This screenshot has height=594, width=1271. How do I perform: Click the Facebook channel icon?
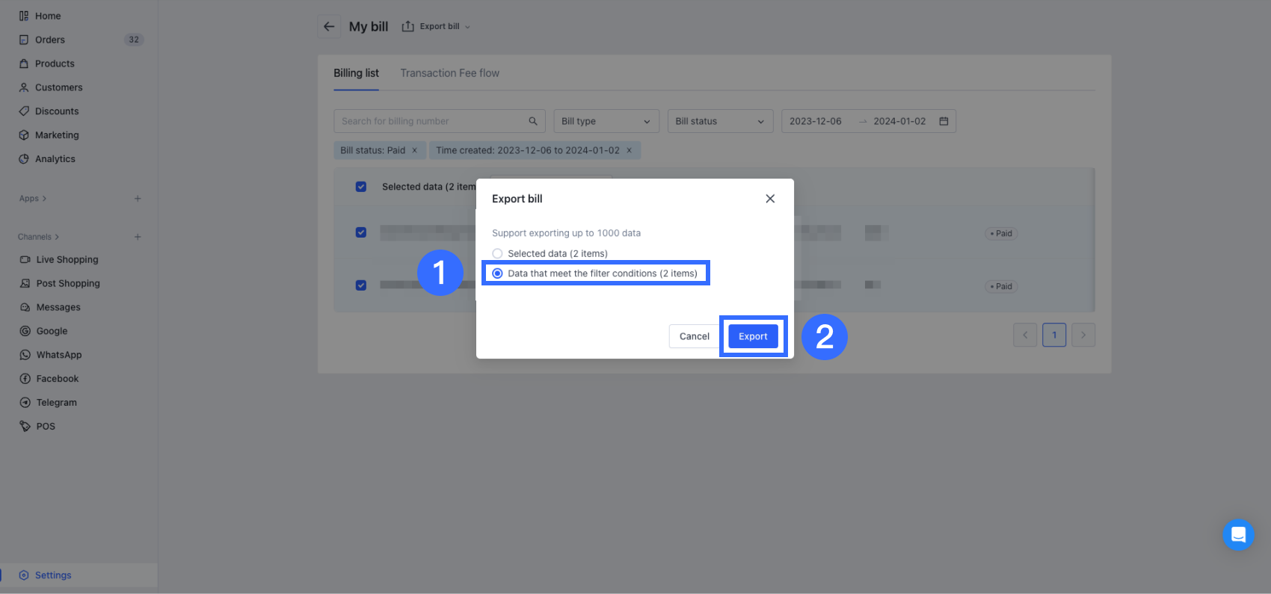click(25, 379)
